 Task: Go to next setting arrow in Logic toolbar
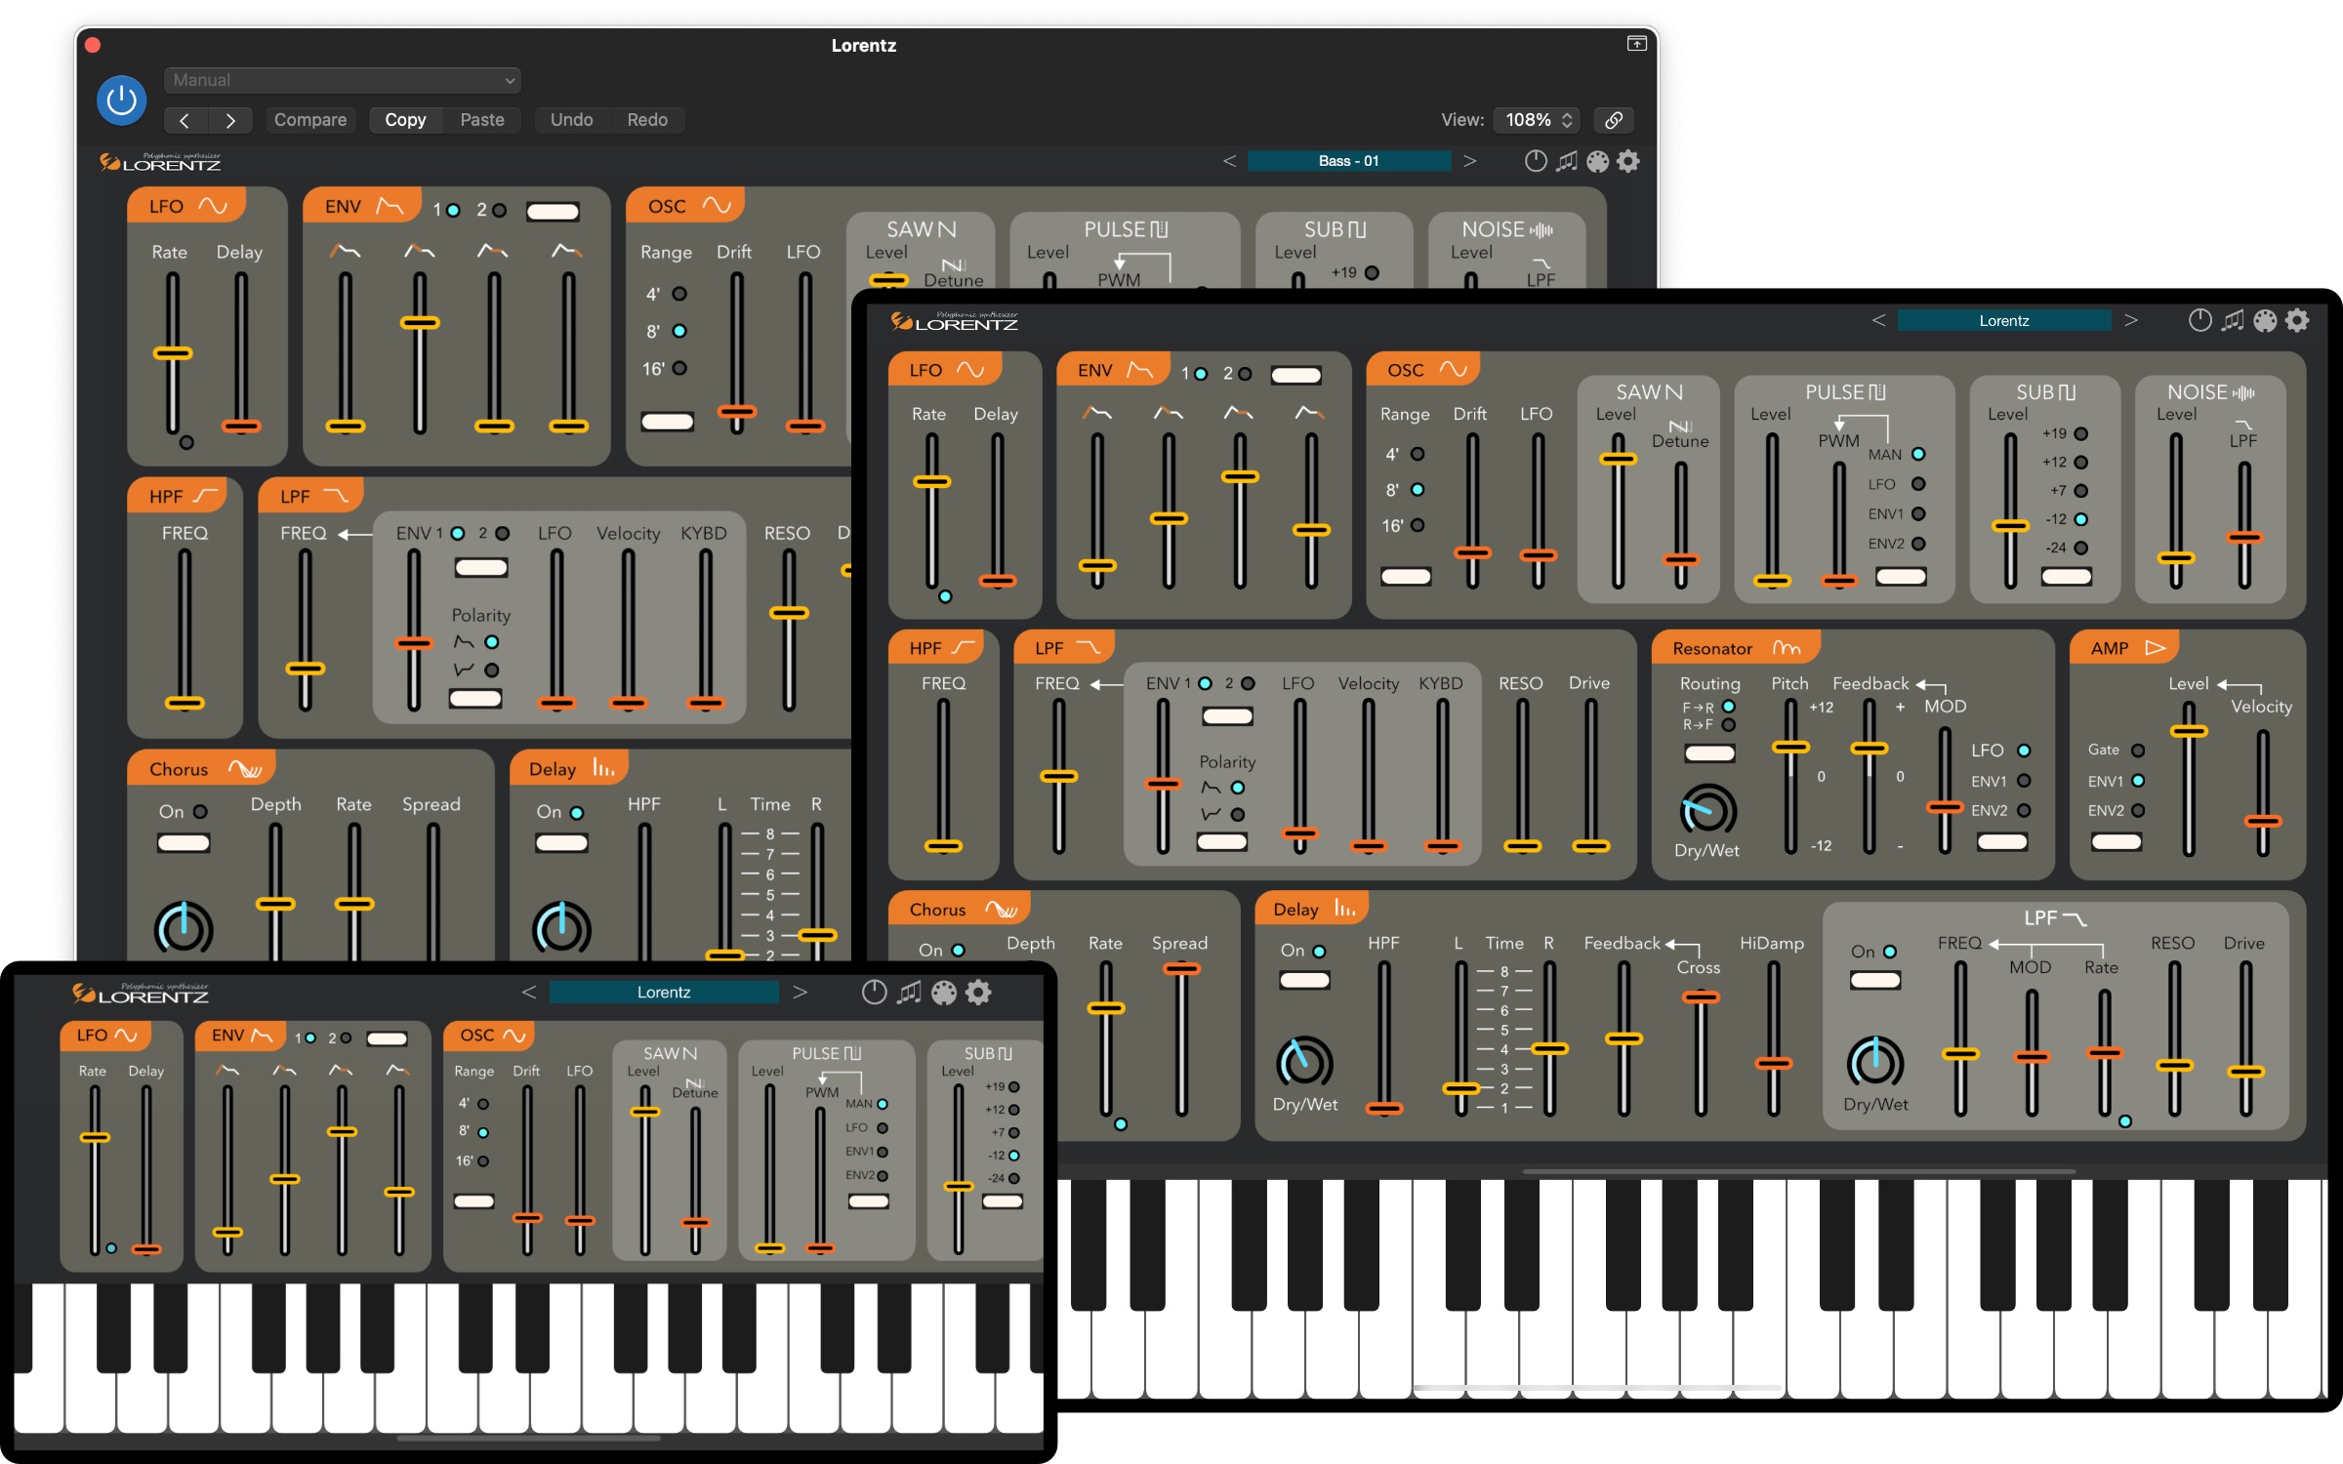[230, 120]
